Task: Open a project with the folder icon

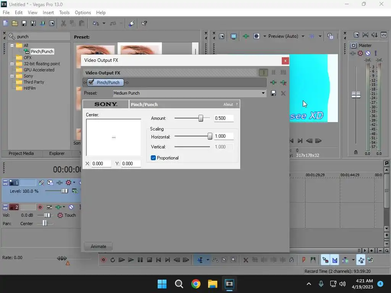Action: click(x=15, y=23)
